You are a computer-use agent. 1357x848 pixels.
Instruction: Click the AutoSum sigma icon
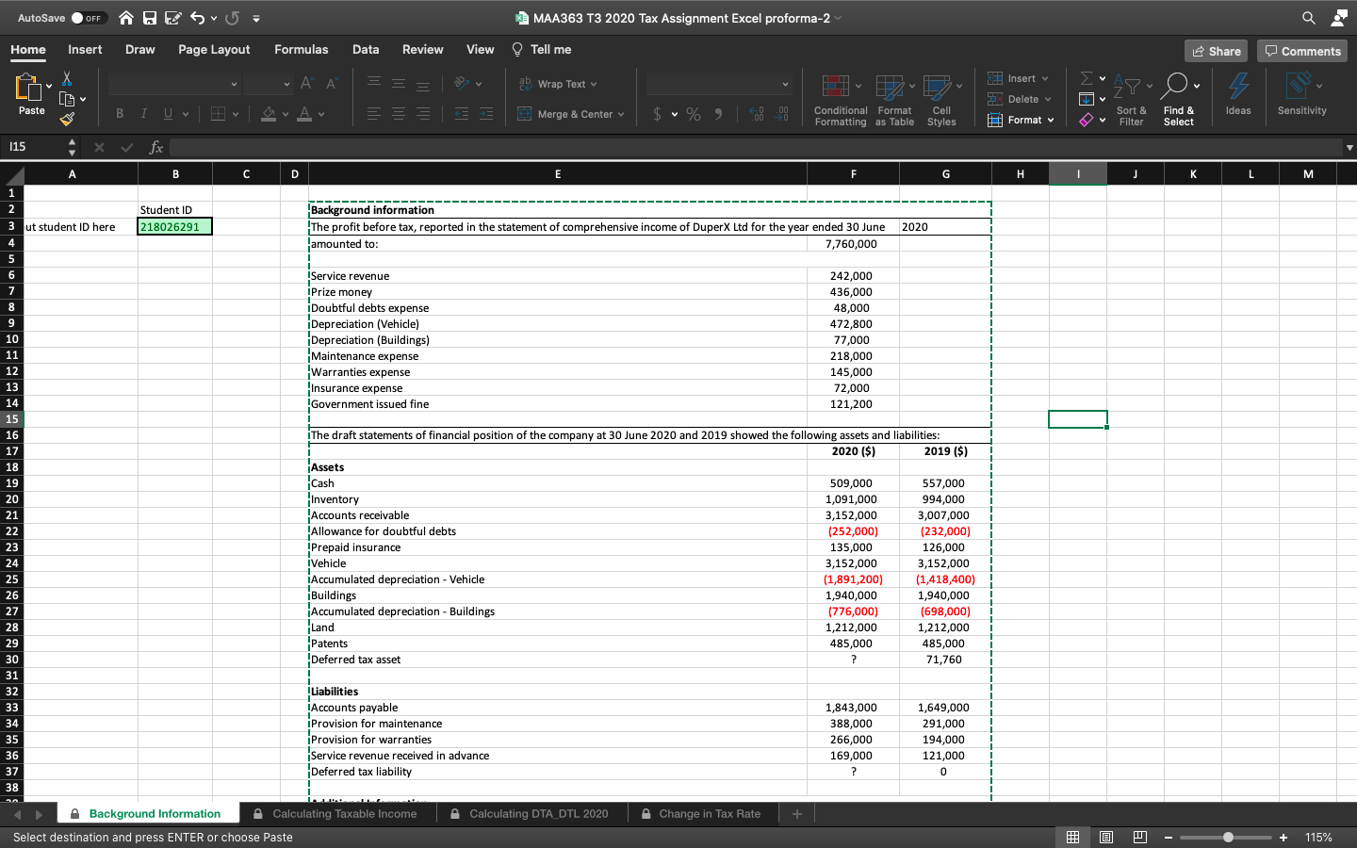click(1087, 78)
